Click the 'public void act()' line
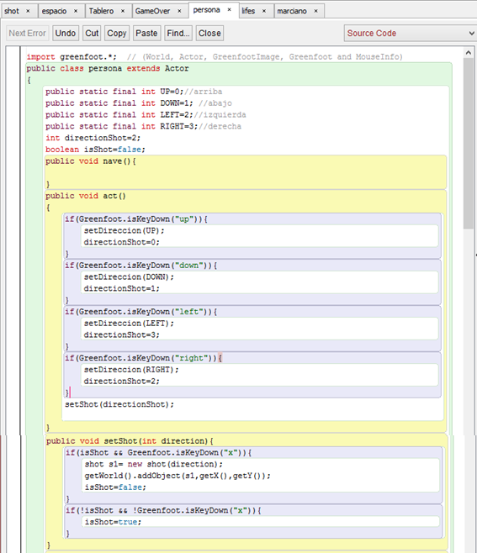Image resolution: width=477 pixels, height=553 pixels. (x=86, y=196)
